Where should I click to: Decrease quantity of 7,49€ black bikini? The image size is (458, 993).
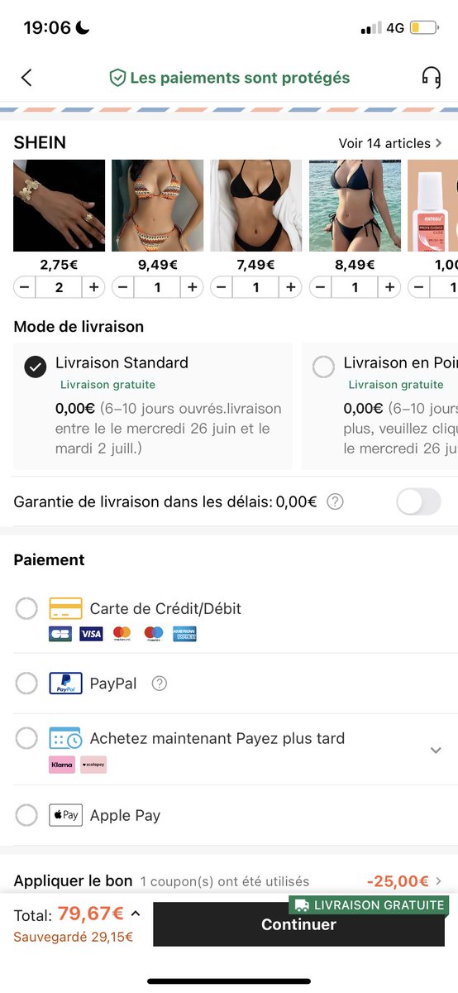coord(222,287)
